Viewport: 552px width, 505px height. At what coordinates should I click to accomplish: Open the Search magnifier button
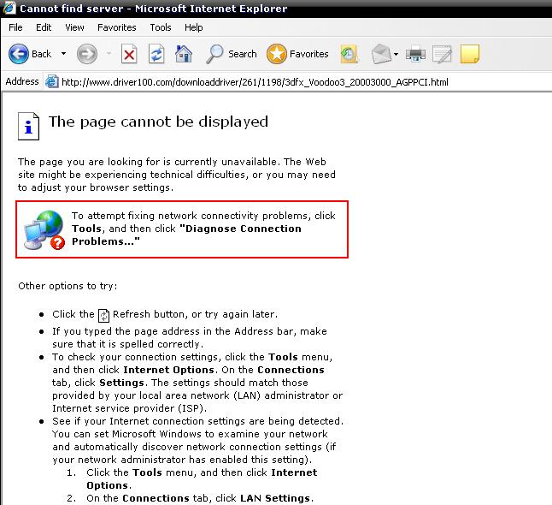click(x=231, y=54)
